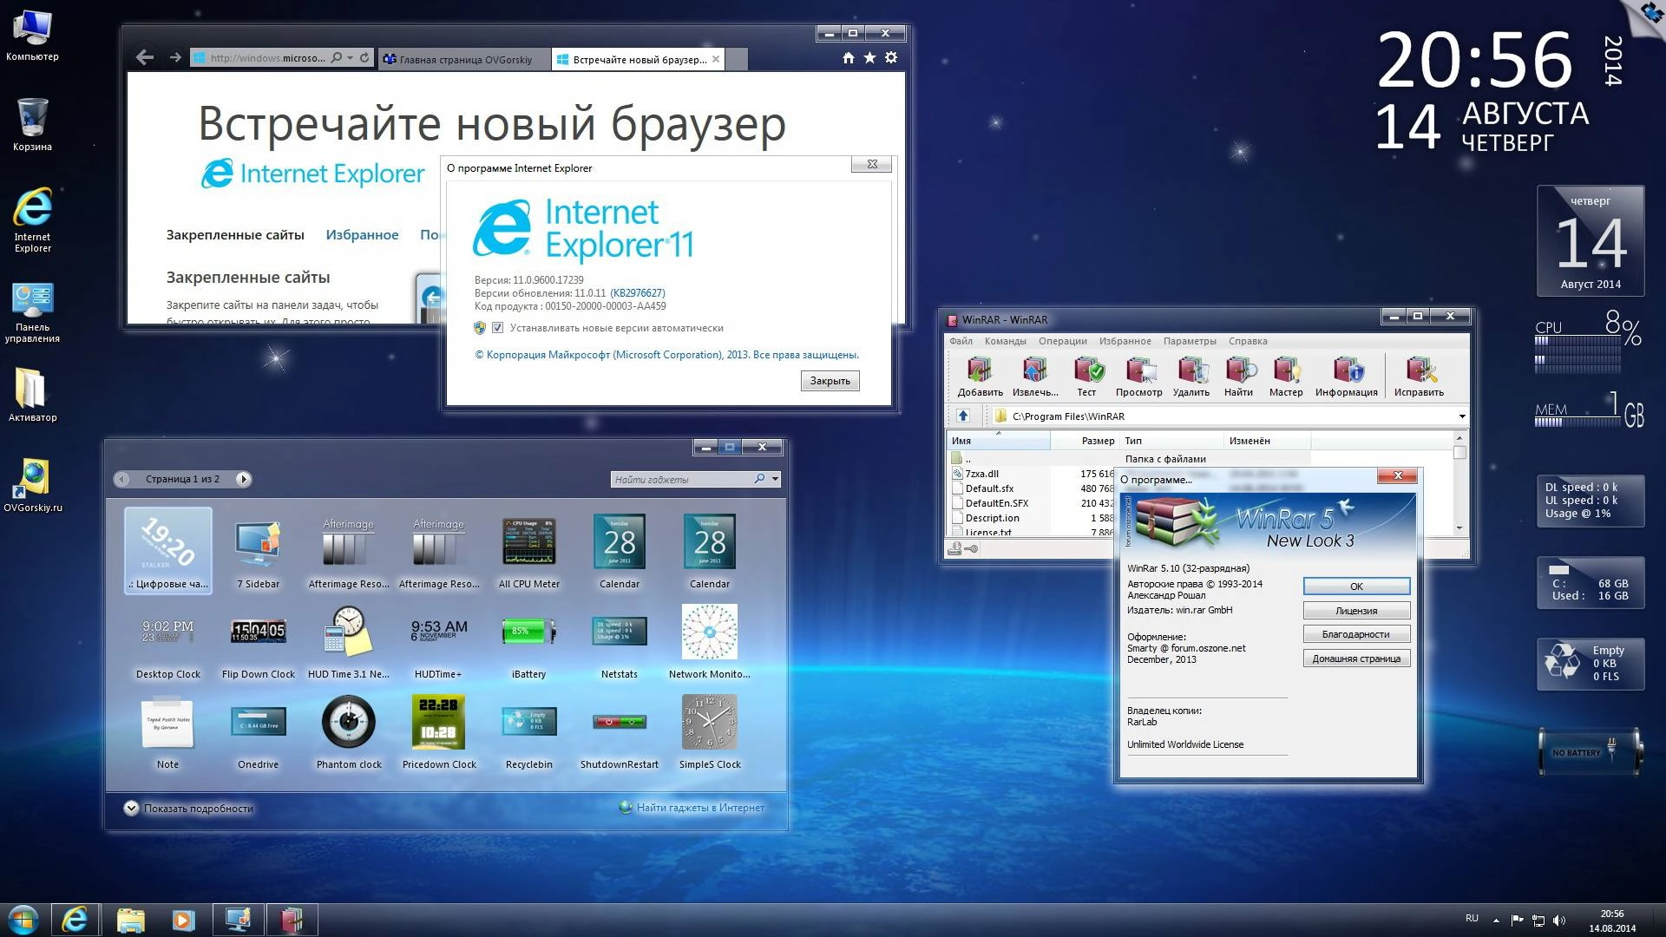Click the Тест icon in WinRAR
This screenshot has width=1666, height=937.
pos(1087,377)
